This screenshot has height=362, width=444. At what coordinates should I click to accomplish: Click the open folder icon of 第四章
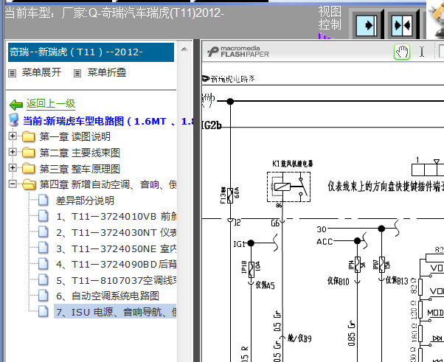pos(29,184)
